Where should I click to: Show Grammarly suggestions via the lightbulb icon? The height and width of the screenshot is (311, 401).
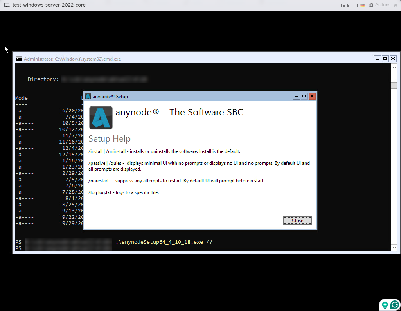(x=385, y=304)
